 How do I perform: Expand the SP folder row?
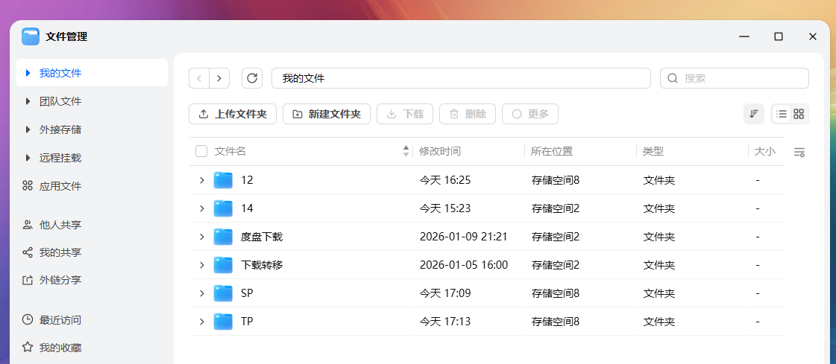pyautogui.click(x=201, y=293)
